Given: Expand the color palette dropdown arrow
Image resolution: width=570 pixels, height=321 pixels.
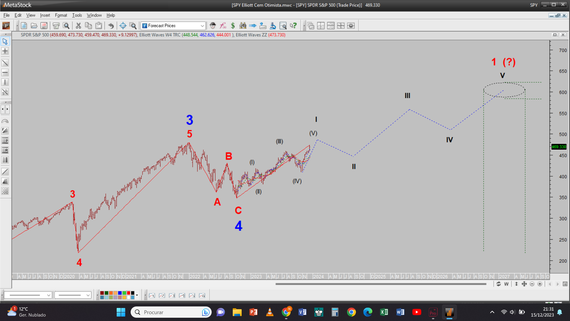Looking at the screenshot, I should click(137, 295).
